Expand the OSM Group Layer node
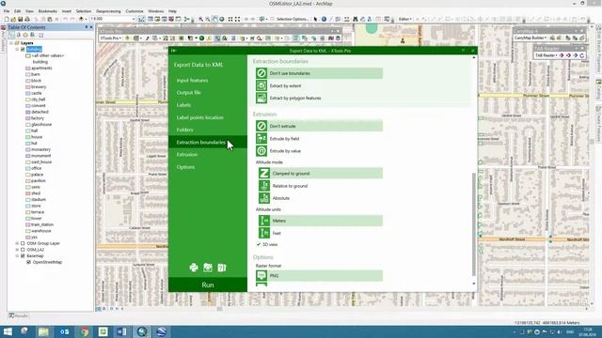The height and width of the screenshot is (338, 602). click(17, 243)
